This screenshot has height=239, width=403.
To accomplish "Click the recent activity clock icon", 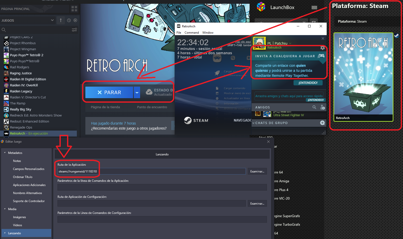I will 69,20.
